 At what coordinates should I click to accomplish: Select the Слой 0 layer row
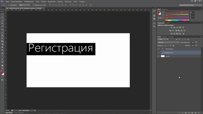click(179, 56)
